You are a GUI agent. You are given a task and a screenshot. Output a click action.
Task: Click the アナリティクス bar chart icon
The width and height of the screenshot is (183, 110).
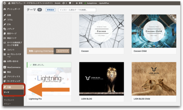pos(5,77)
